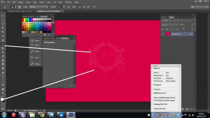Select the Healing Brush tool
Image resolution: width=210 pixels, height=118 pixels.
pos(3,40)
